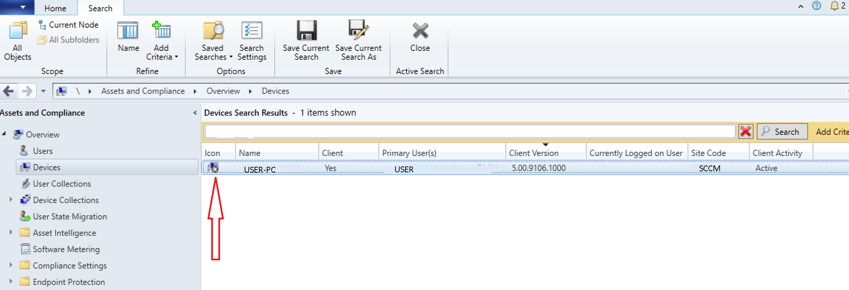The image size is (849, 290).
Task: Collapse the Overview tree node
Action: (x=4, y=134)
